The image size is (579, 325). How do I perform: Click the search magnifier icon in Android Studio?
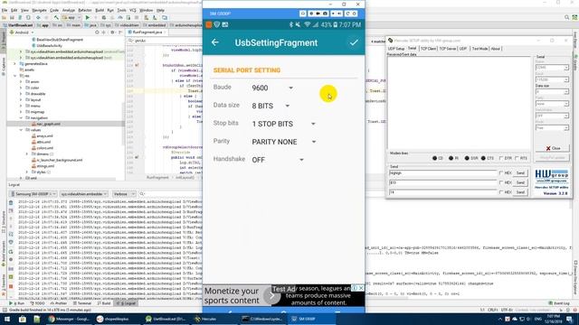566,17
